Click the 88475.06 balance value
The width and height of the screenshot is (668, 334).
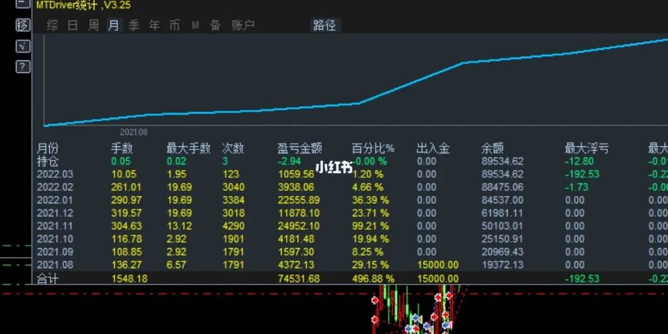point(502,187)
